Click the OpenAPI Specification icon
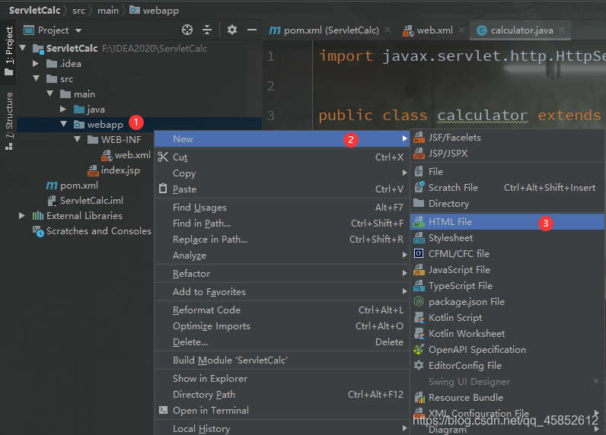 (x=419, y=349)
